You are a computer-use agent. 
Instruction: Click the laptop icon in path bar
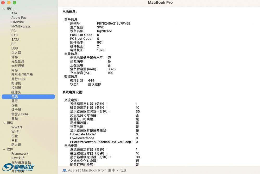point(65,170)
